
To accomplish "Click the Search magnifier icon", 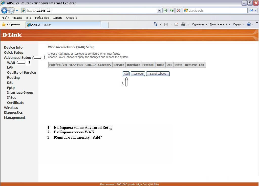I will tap(251, 10).
